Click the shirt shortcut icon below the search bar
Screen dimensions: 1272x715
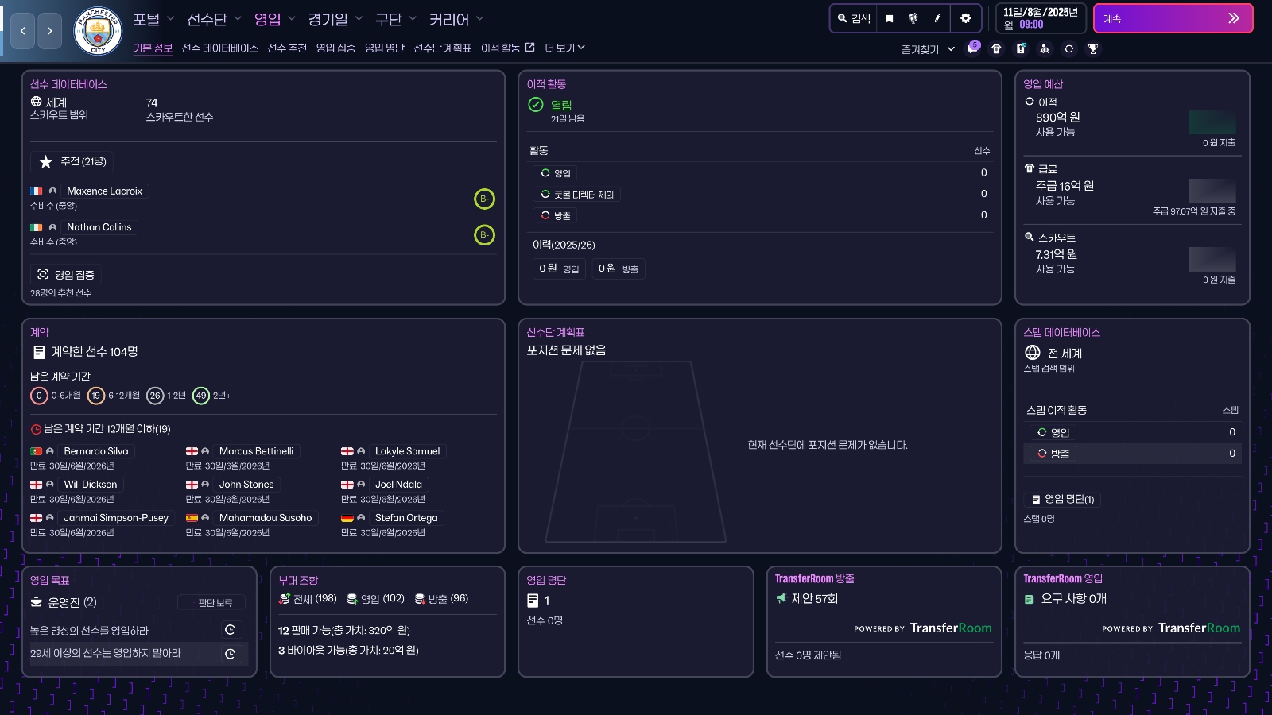click(996, 48)
